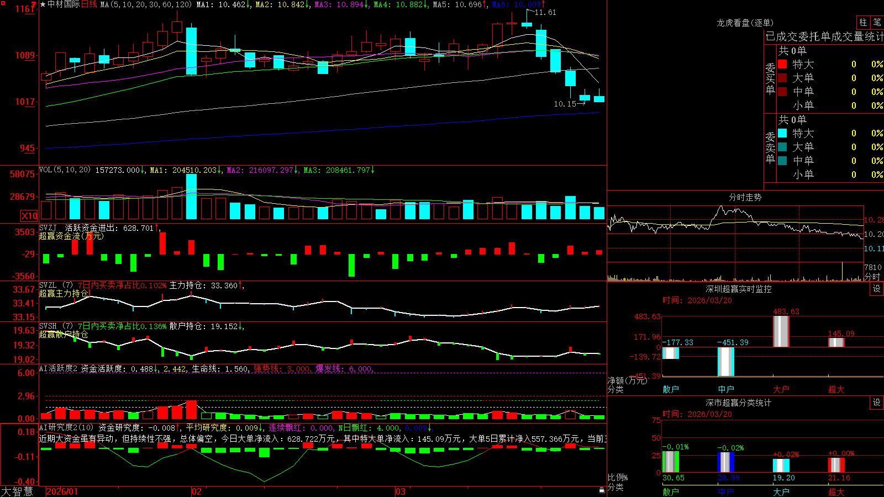Click the red 特大 buy order swatch
The image size is (884, 497).
click(782, 64)
